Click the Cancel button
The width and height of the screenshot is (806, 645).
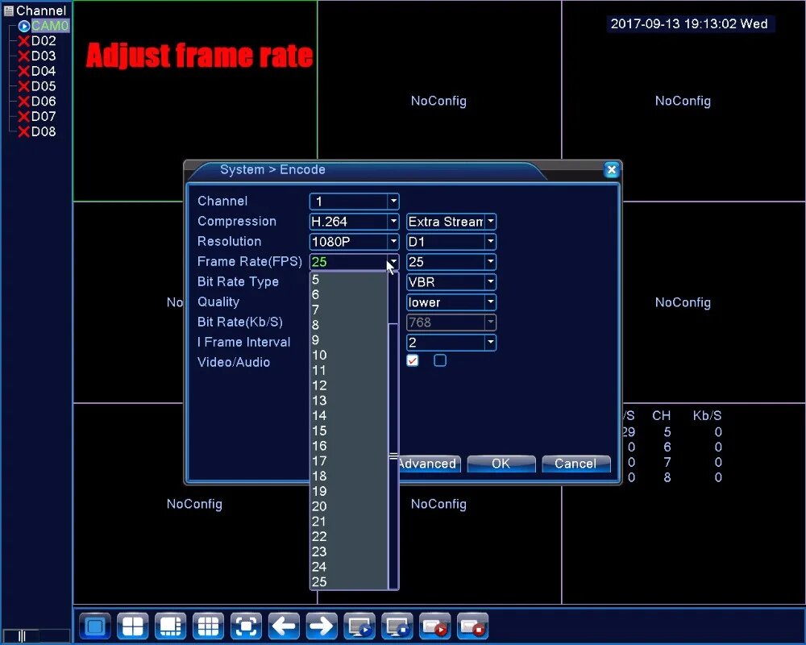pos(575,464)
